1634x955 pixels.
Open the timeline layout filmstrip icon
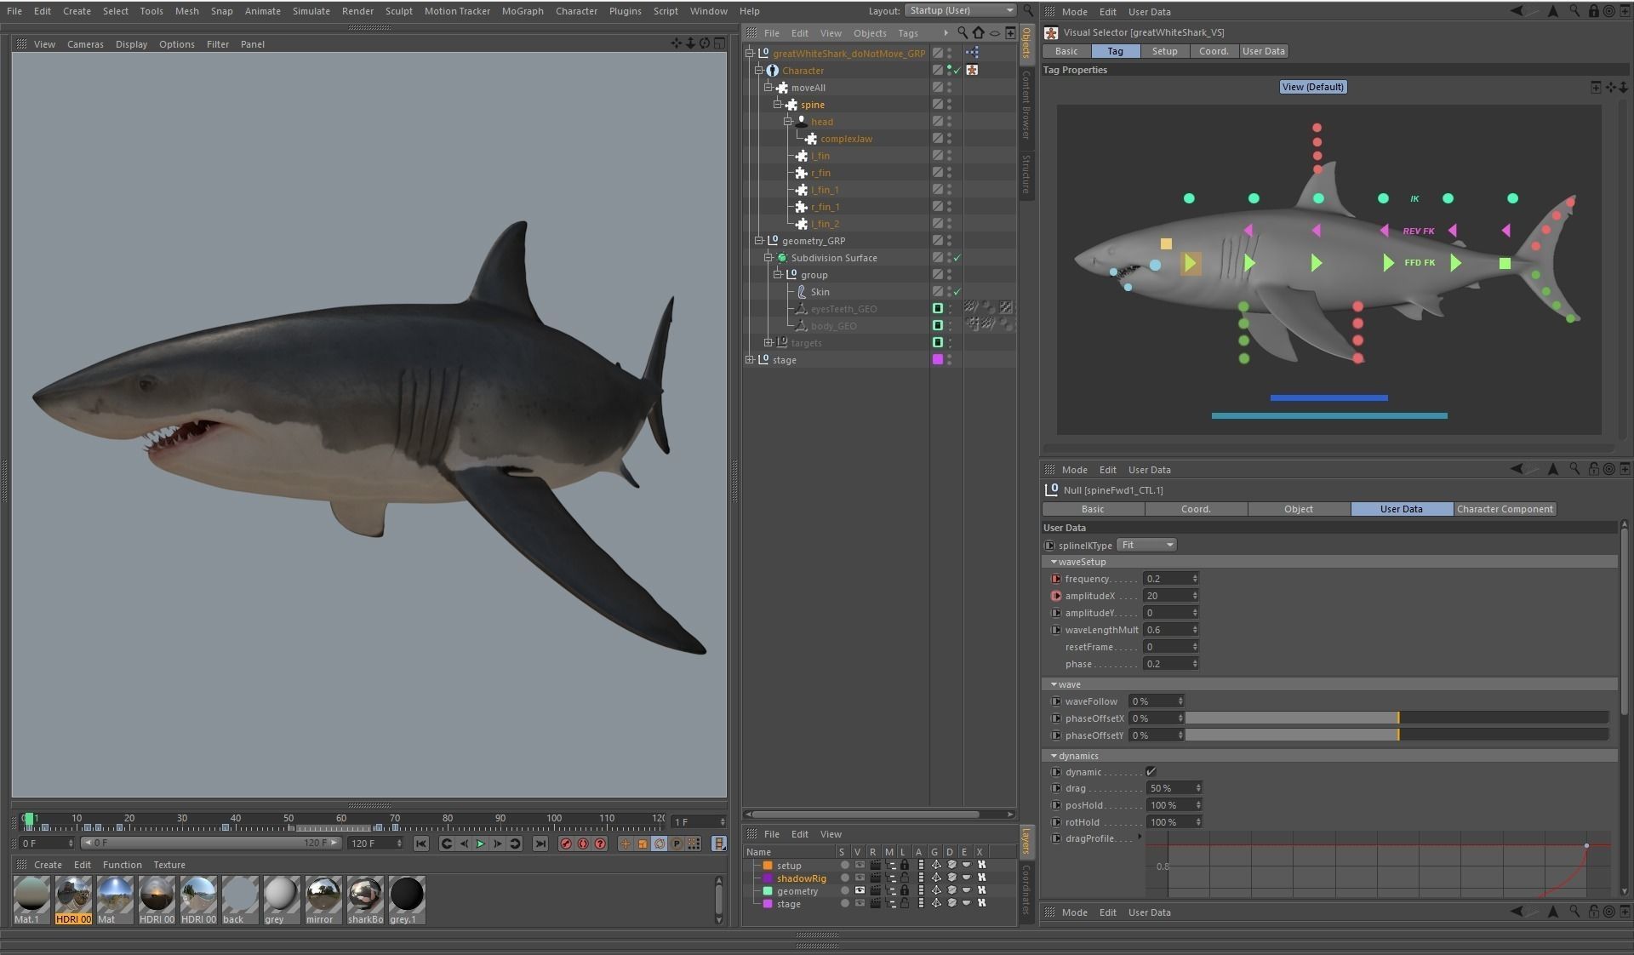[x=719, y=843]
